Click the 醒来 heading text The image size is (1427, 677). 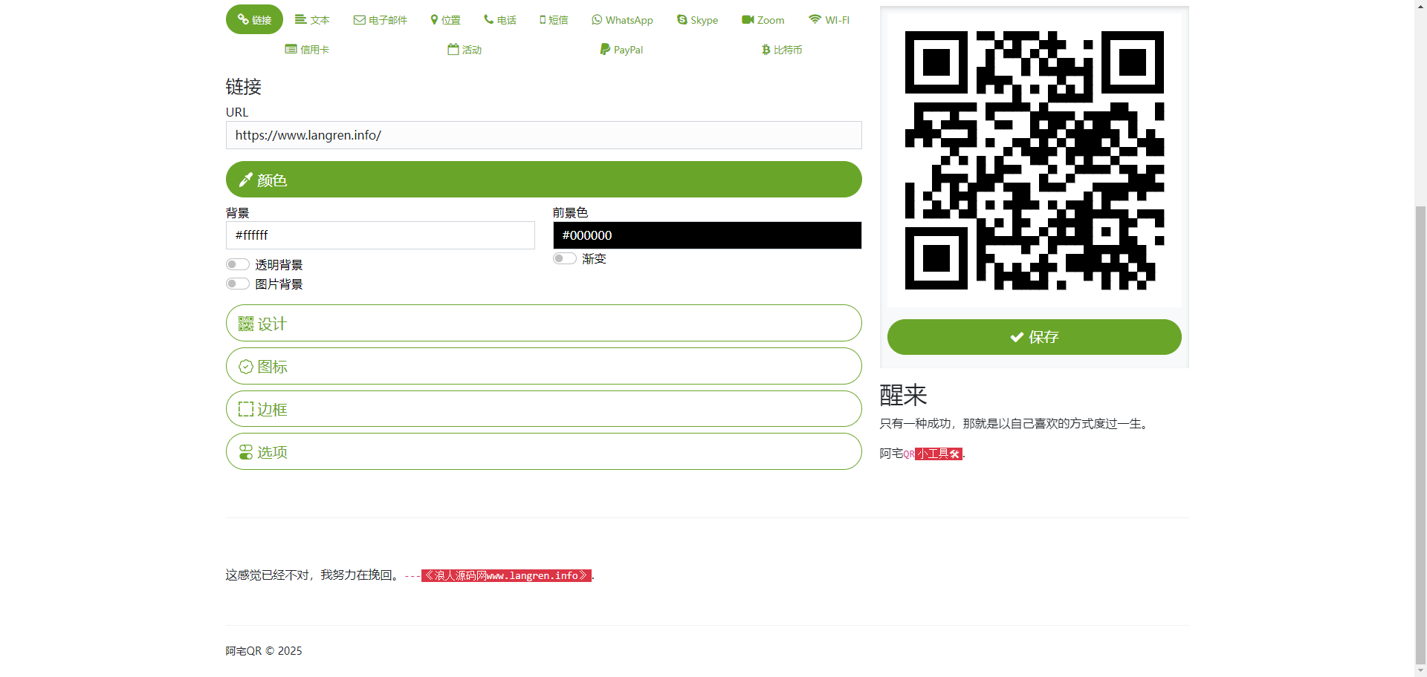[904, 395]
